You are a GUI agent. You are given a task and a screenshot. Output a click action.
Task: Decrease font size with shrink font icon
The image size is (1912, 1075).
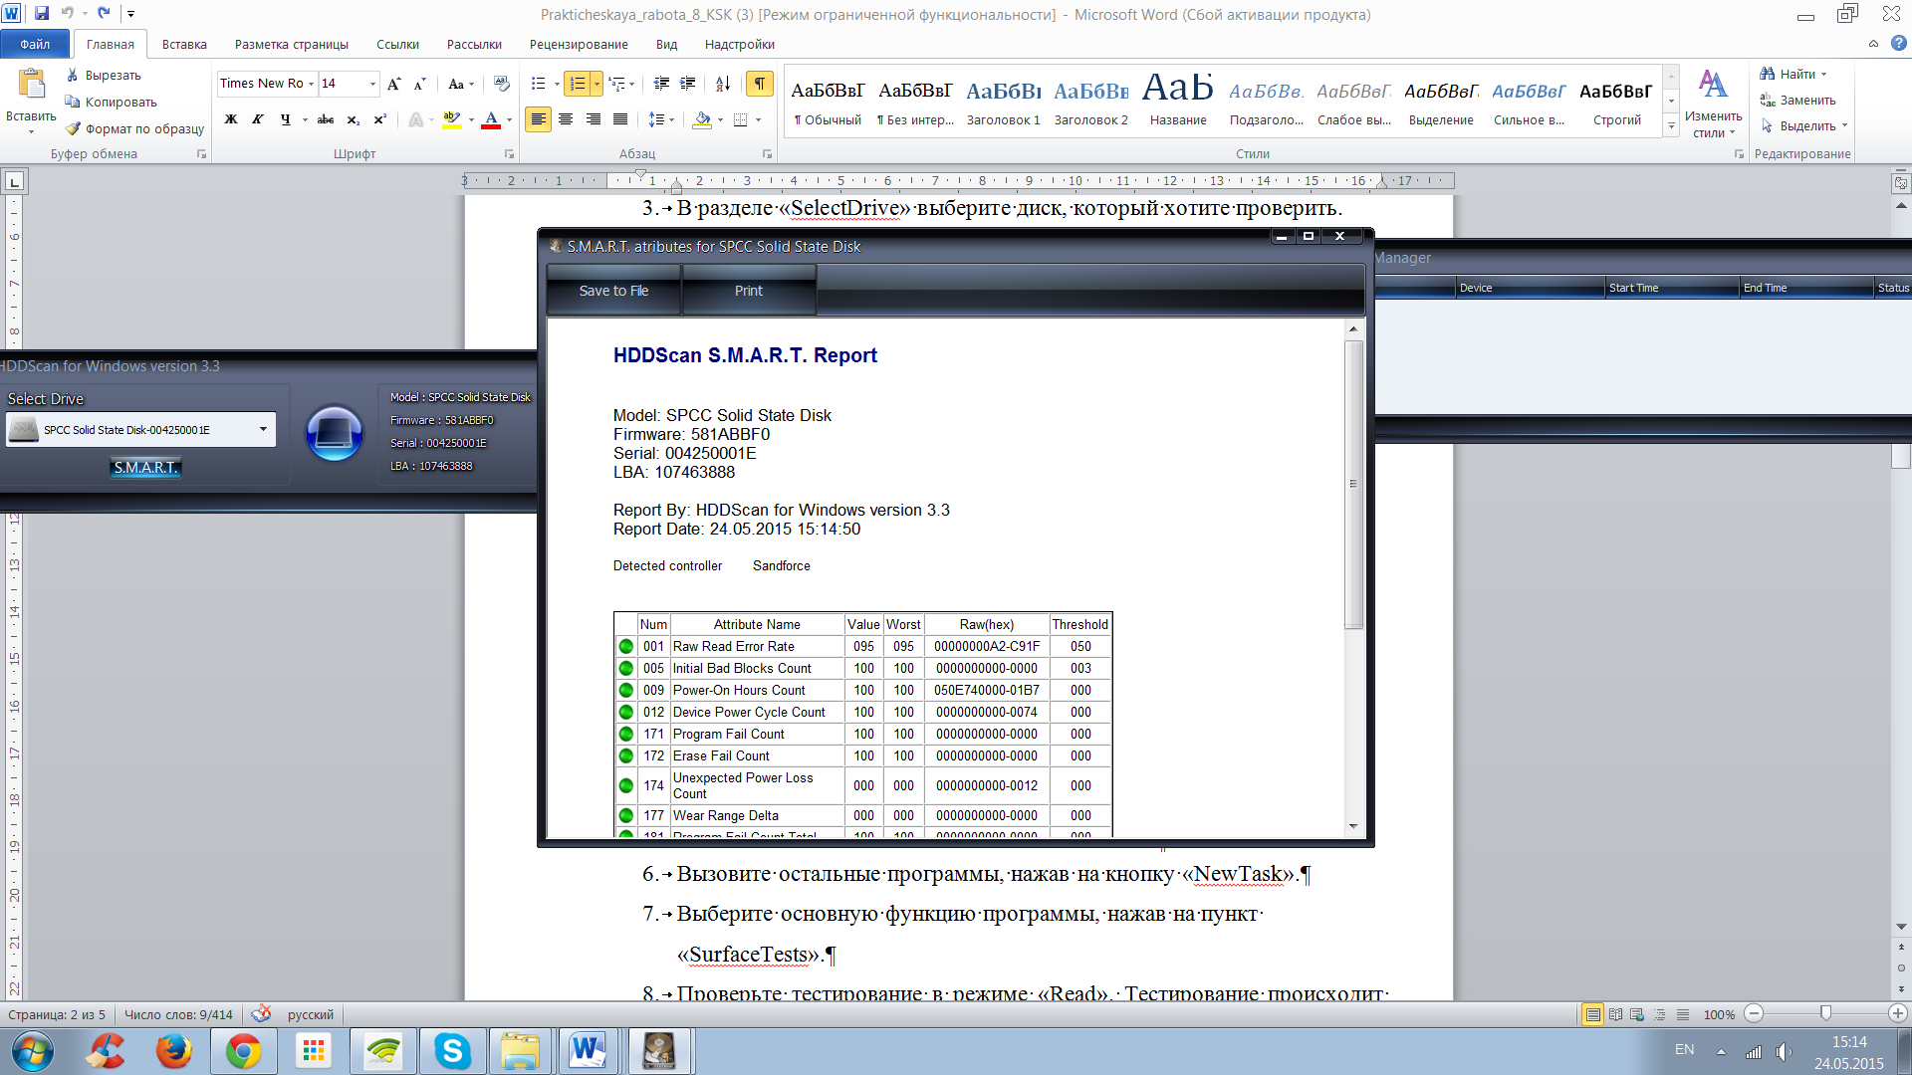pos(419,84)
